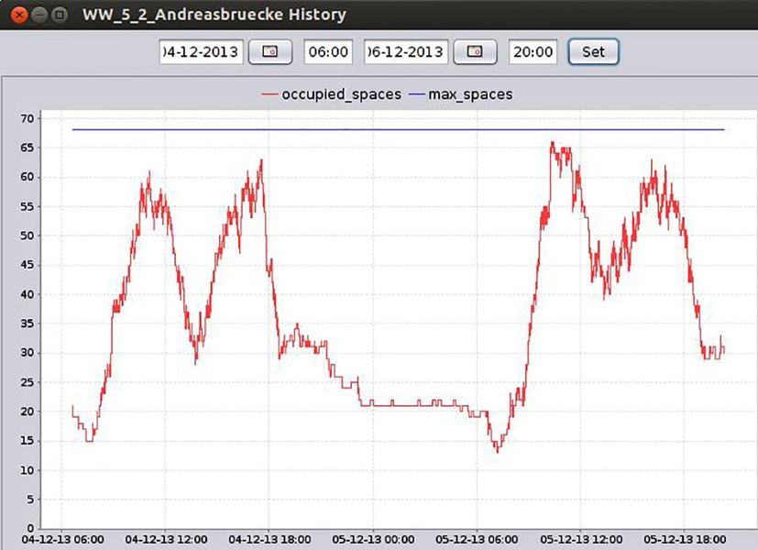
Task: Open the end date calendar picker
Action: click(475, 52)
